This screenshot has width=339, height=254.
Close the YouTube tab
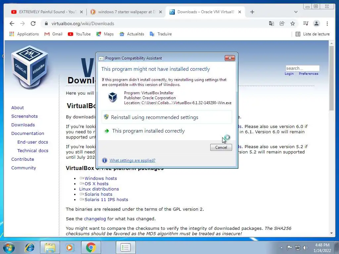81,12
